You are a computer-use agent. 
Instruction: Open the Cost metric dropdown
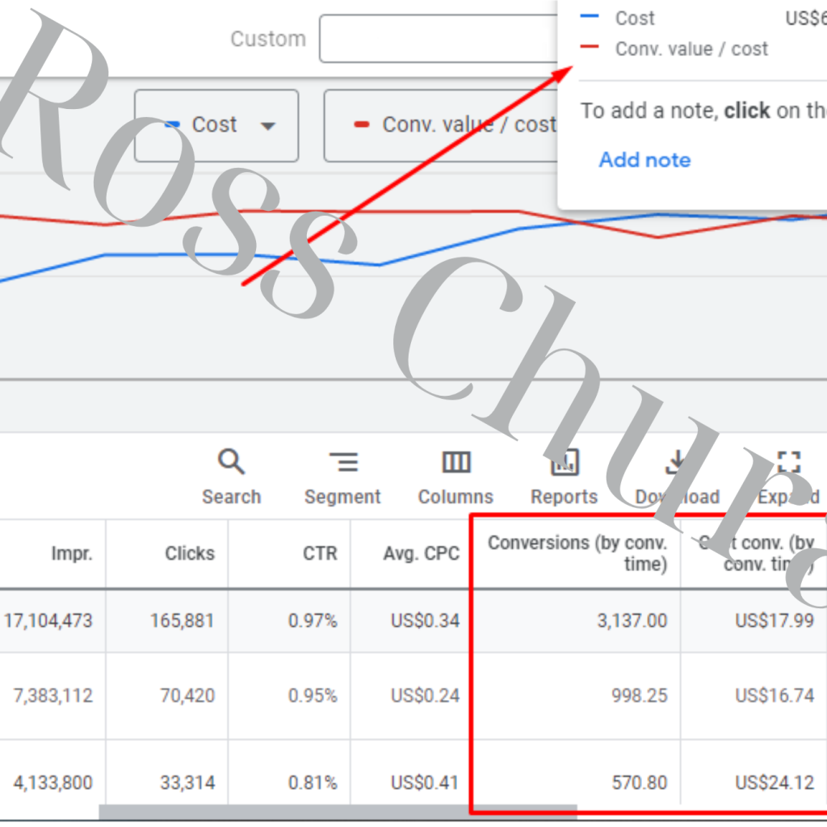[216, 125]
